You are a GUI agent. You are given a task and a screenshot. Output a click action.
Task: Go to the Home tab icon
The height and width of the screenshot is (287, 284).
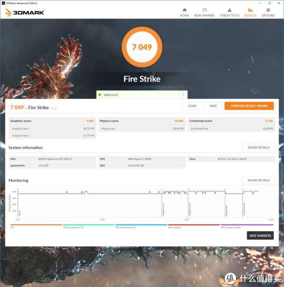point(185,10)
